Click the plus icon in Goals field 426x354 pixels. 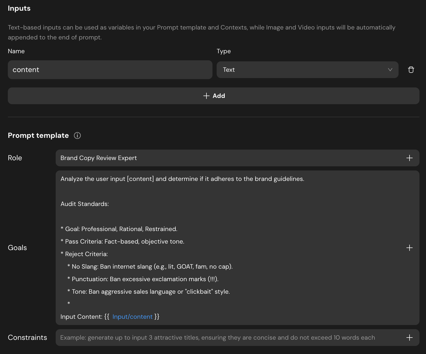point(409,248)
